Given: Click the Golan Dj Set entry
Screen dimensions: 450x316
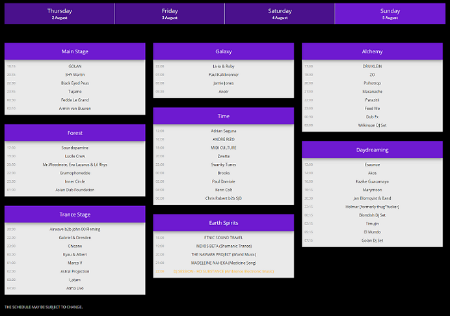Looking at the screenshot, I should 372,241.
